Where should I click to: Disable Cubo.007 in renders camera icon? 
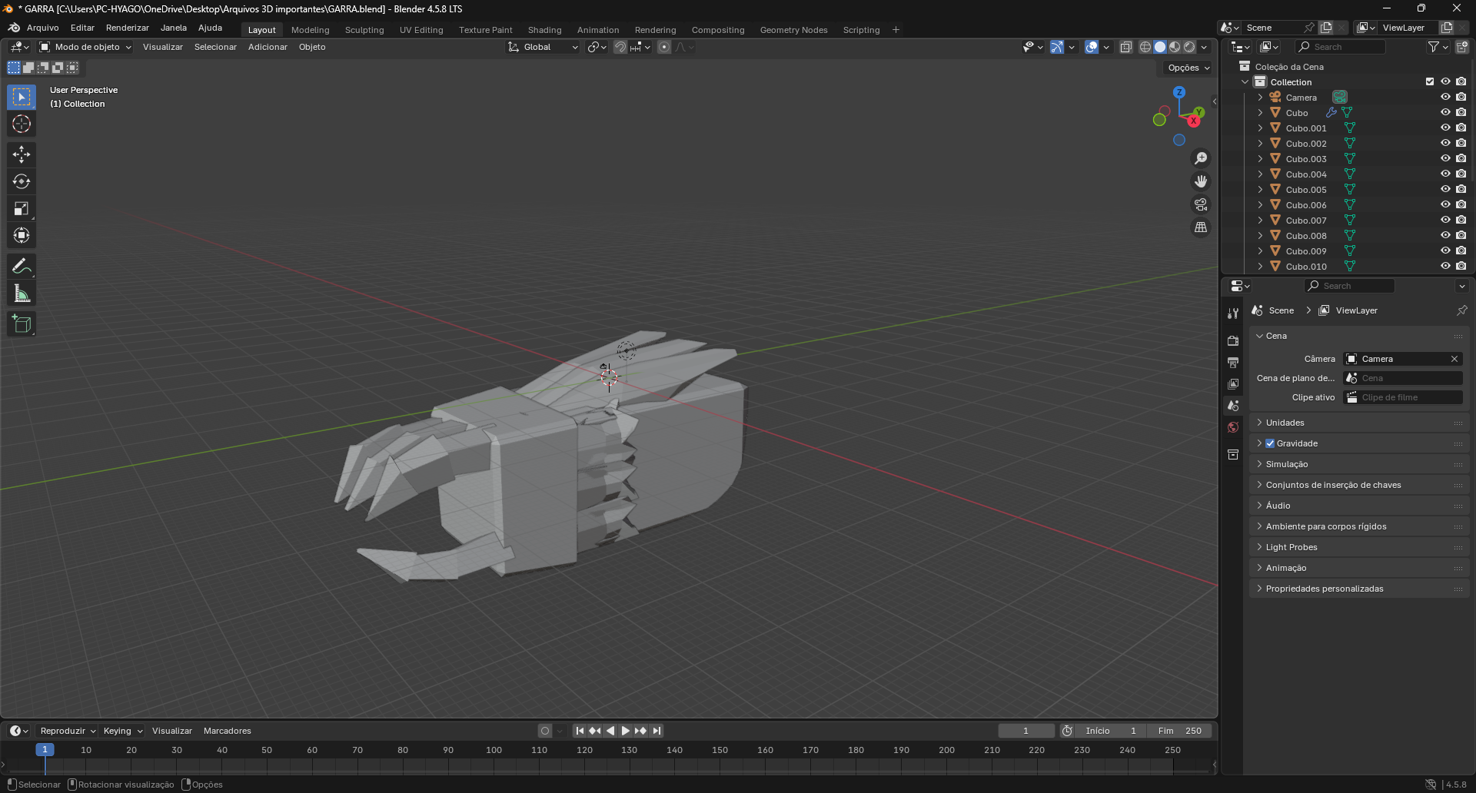coord(1461,220)
